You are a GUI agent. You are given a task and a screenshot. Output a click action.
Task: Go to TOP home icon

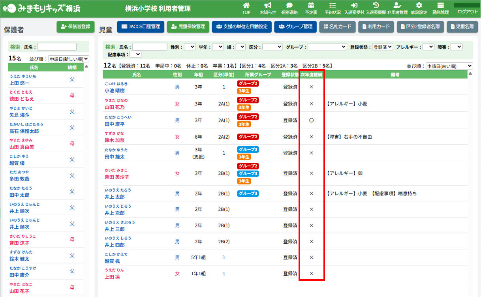tap(246, 6)
